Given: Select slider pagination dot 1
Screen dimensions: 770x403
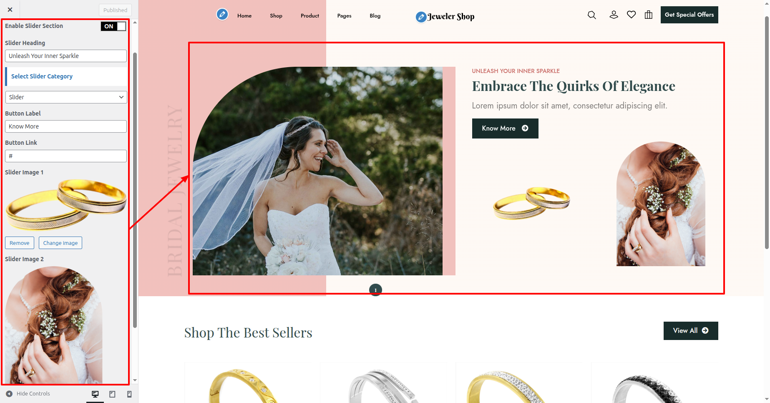Looking at the screenshot, I should 375,290.
